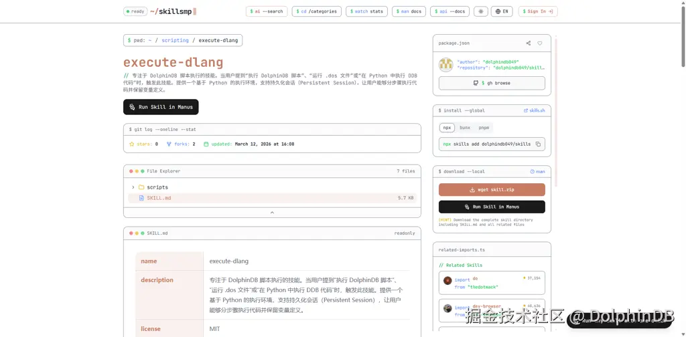
Task: Collapse the File Explorer with up chevron
Action: click(x=272, y=213)
